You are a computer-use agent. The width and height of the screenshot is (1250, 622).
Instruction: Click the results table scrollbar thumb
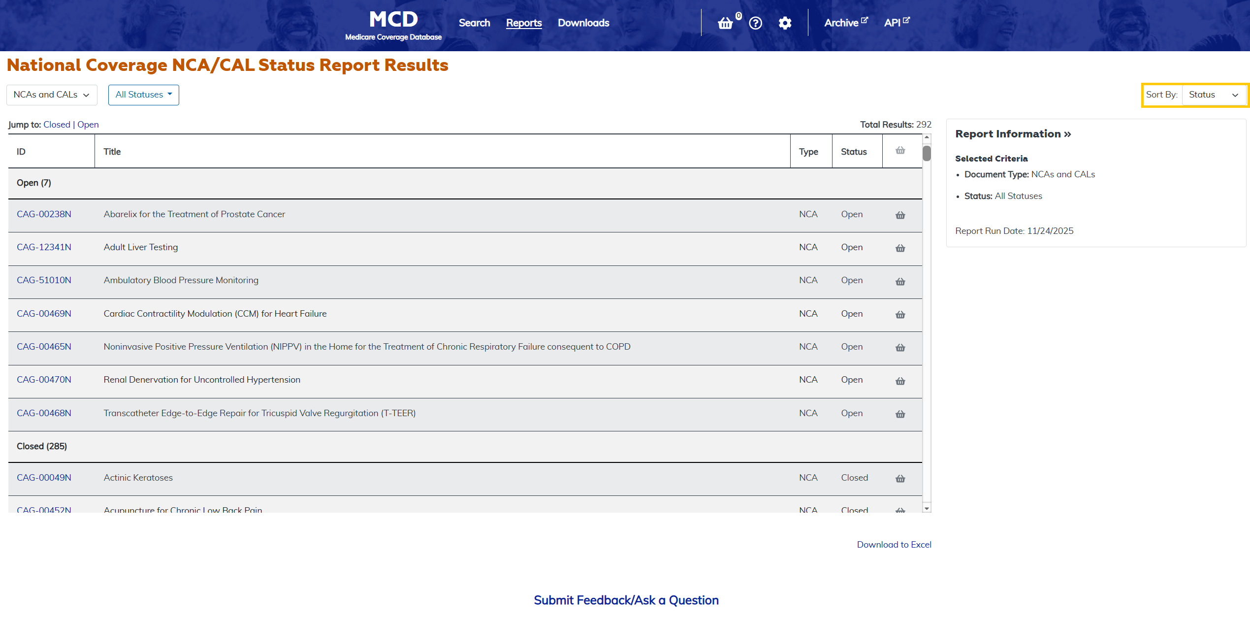pyautogui.click(x=927, y=153)
